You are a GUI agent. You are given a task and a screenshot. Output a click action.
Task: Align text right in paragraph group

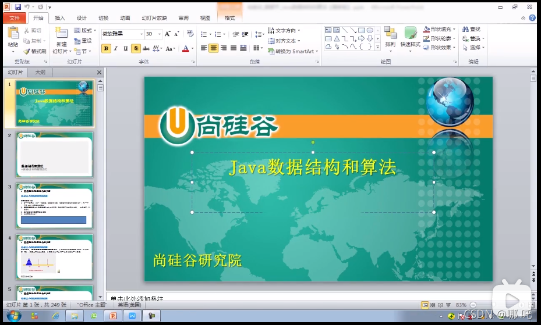tap(224, 48)
